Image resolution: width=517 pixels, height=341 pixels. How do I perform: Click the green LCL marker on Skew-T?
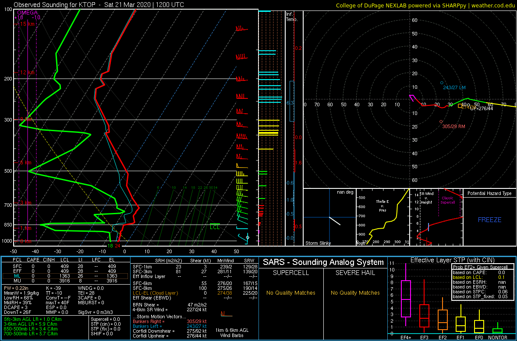[215, 227]
